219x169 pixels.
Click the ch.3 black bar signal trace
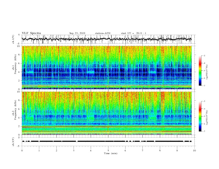[x=107, y=141]
